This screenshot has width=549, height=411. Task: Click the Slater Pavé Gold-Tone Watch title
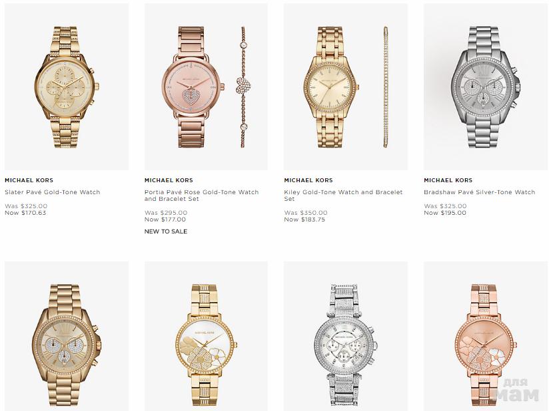(x=53, y=192)
